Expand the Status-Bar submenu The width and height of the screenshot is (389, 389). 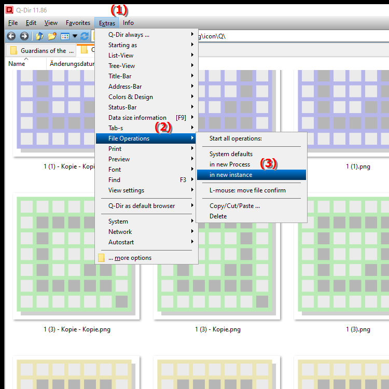tap(146, 107)
